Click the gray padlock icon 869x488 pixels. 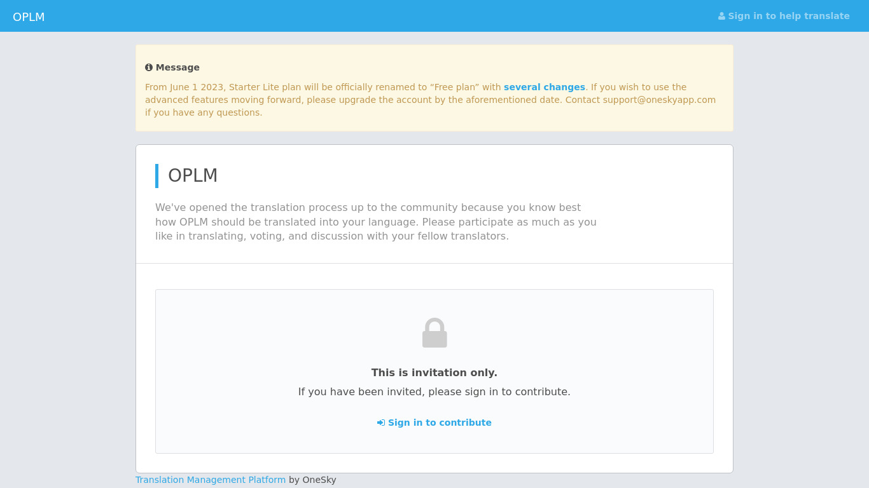tap(434, 332)
